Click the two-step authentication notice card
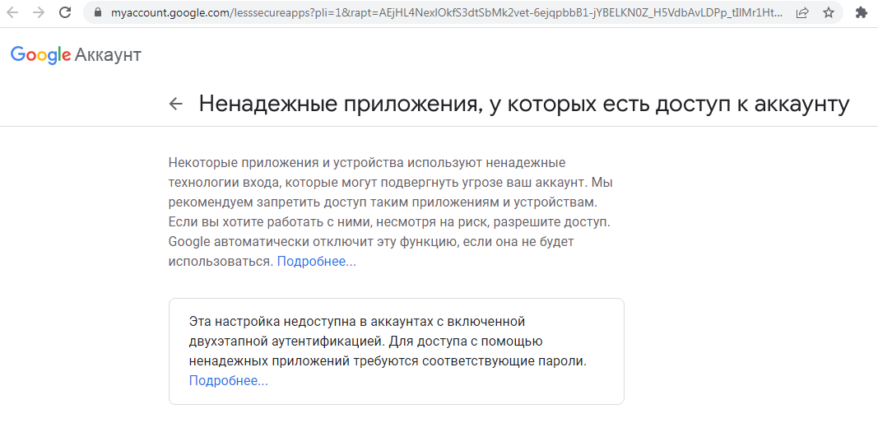 pyautogui.click(x=397, y=351)
